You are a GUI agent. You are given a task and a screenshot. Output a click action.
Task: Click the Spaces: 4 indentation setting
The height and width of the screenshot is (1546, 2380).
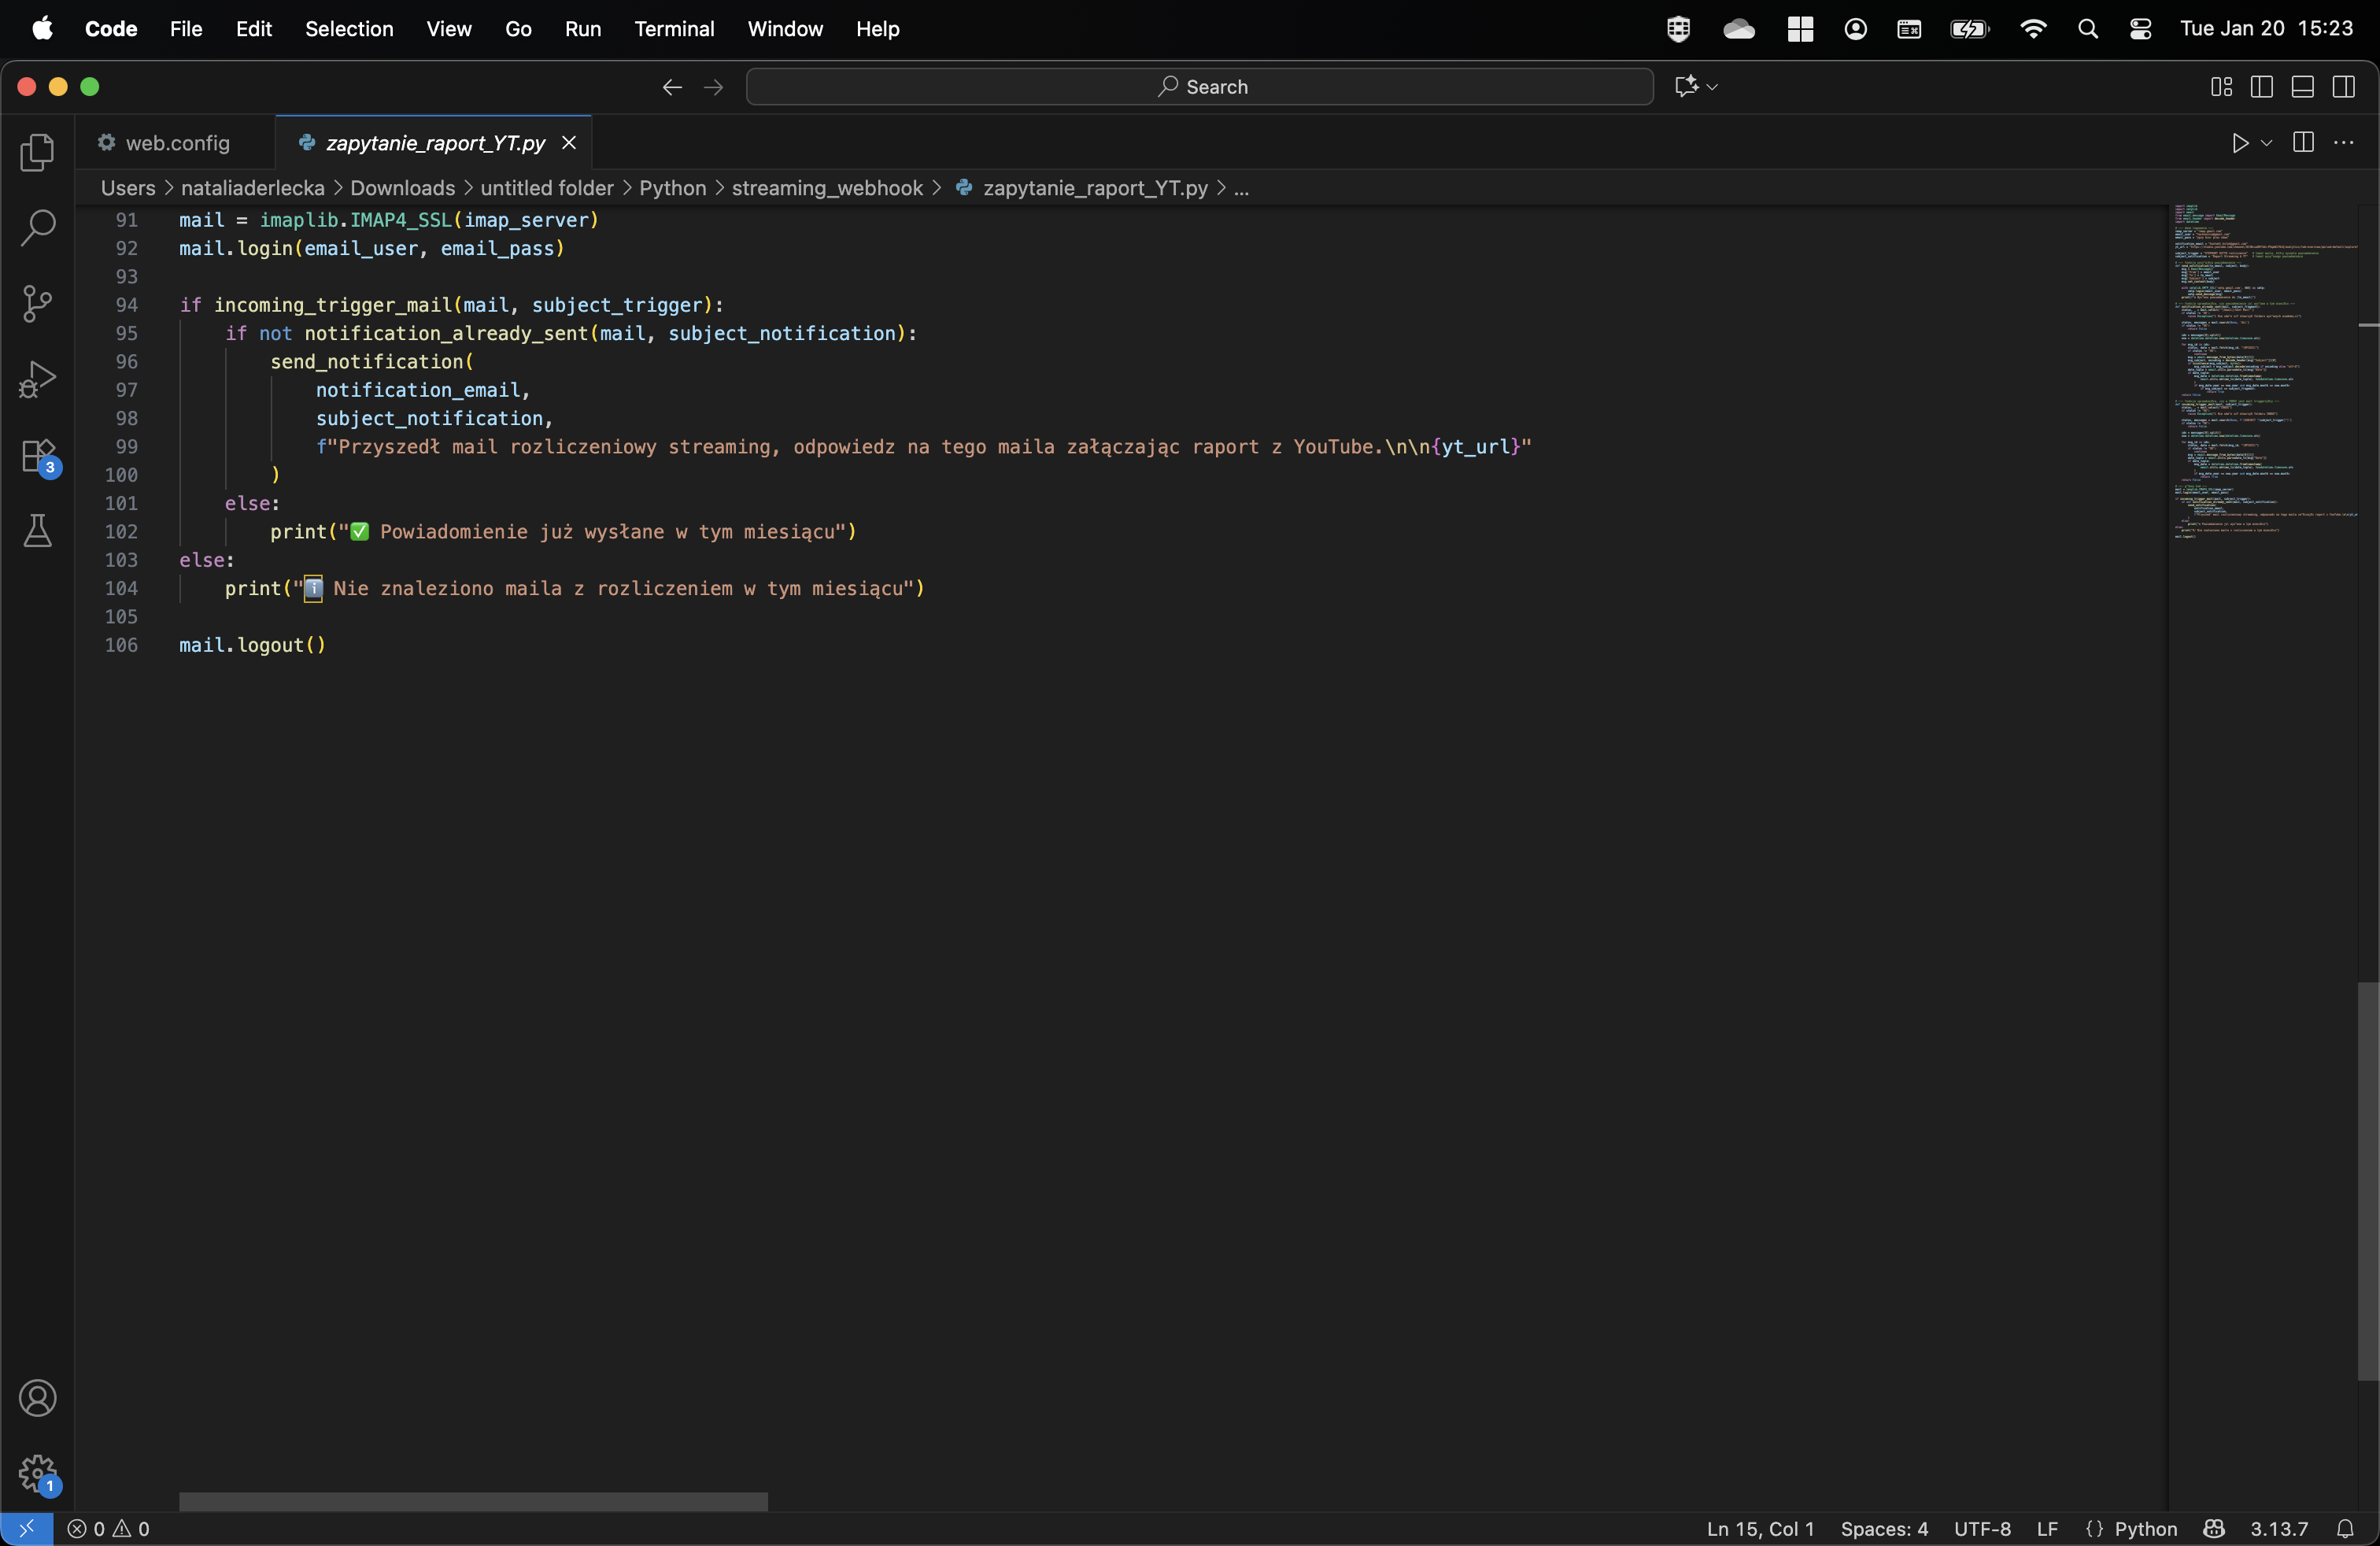(1884, 1528)
